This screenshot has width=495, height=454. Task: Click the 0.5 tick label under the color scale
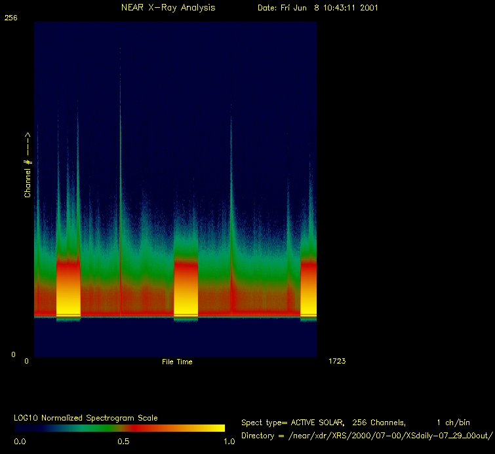click(x=122, y=442)
